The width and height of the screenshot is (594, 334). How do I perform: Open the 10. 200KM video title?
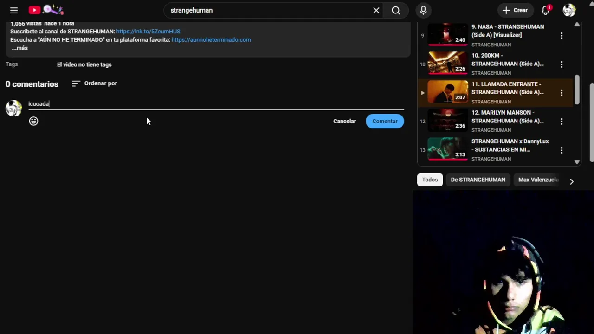508,59
